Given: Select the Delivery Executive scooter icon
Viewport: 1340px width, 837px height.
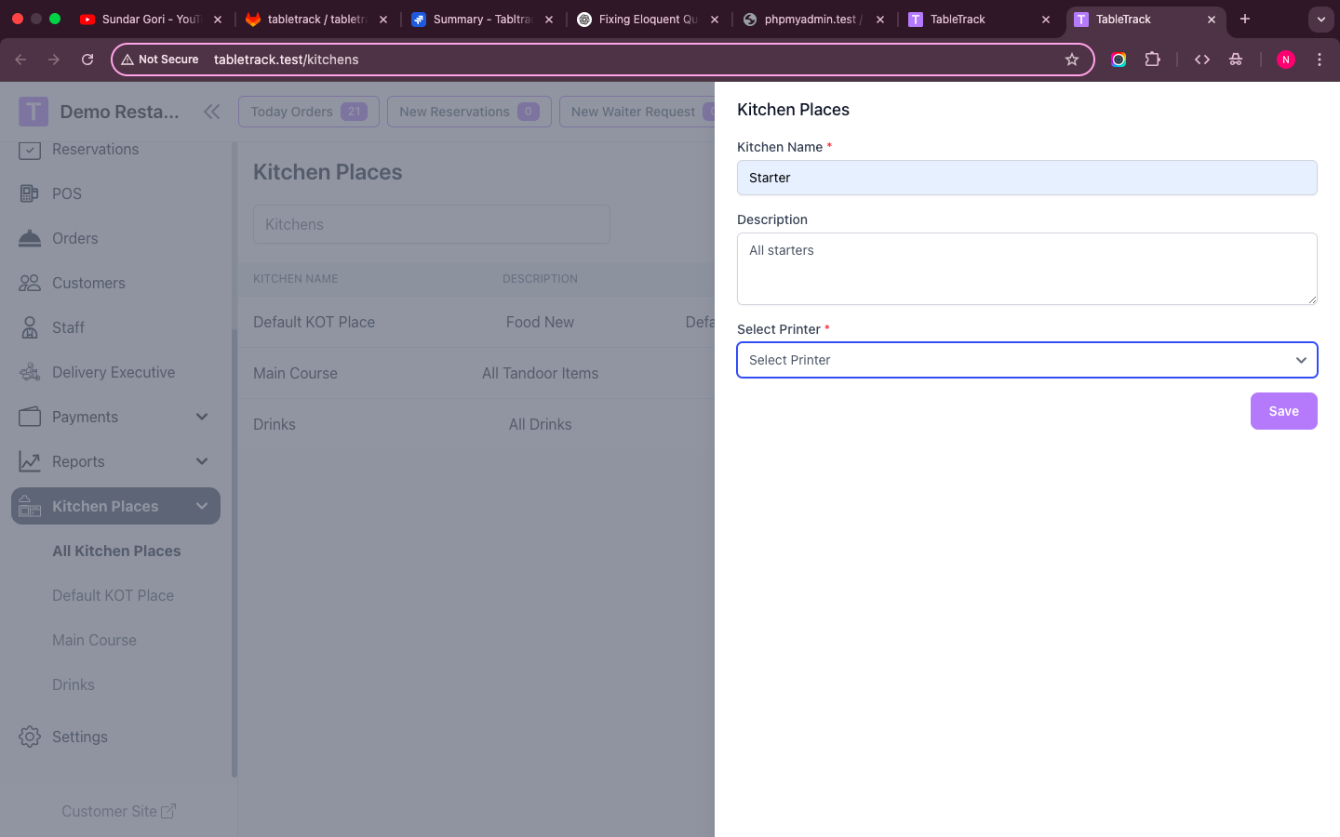Looking at the screenshot, I should [x=29, y=372].
